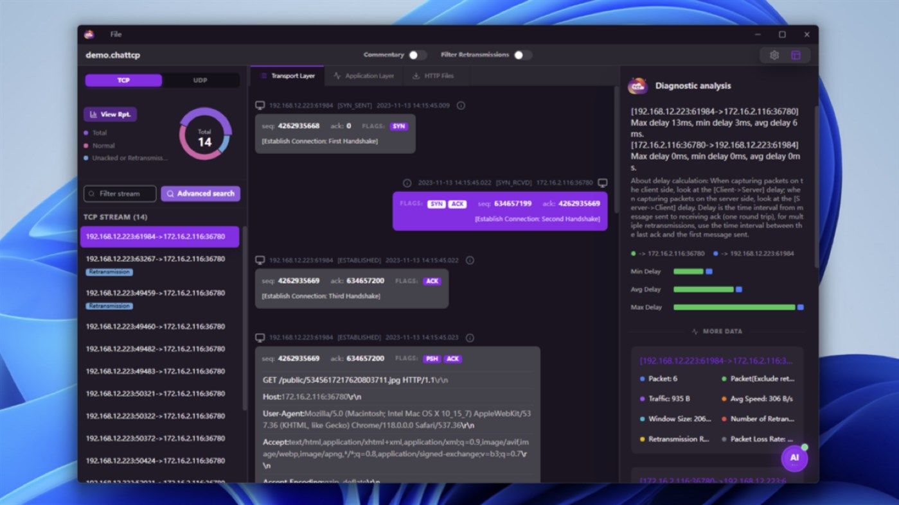Choose stream 192.168.12.223:50322
899x505 pixels.
159,416
